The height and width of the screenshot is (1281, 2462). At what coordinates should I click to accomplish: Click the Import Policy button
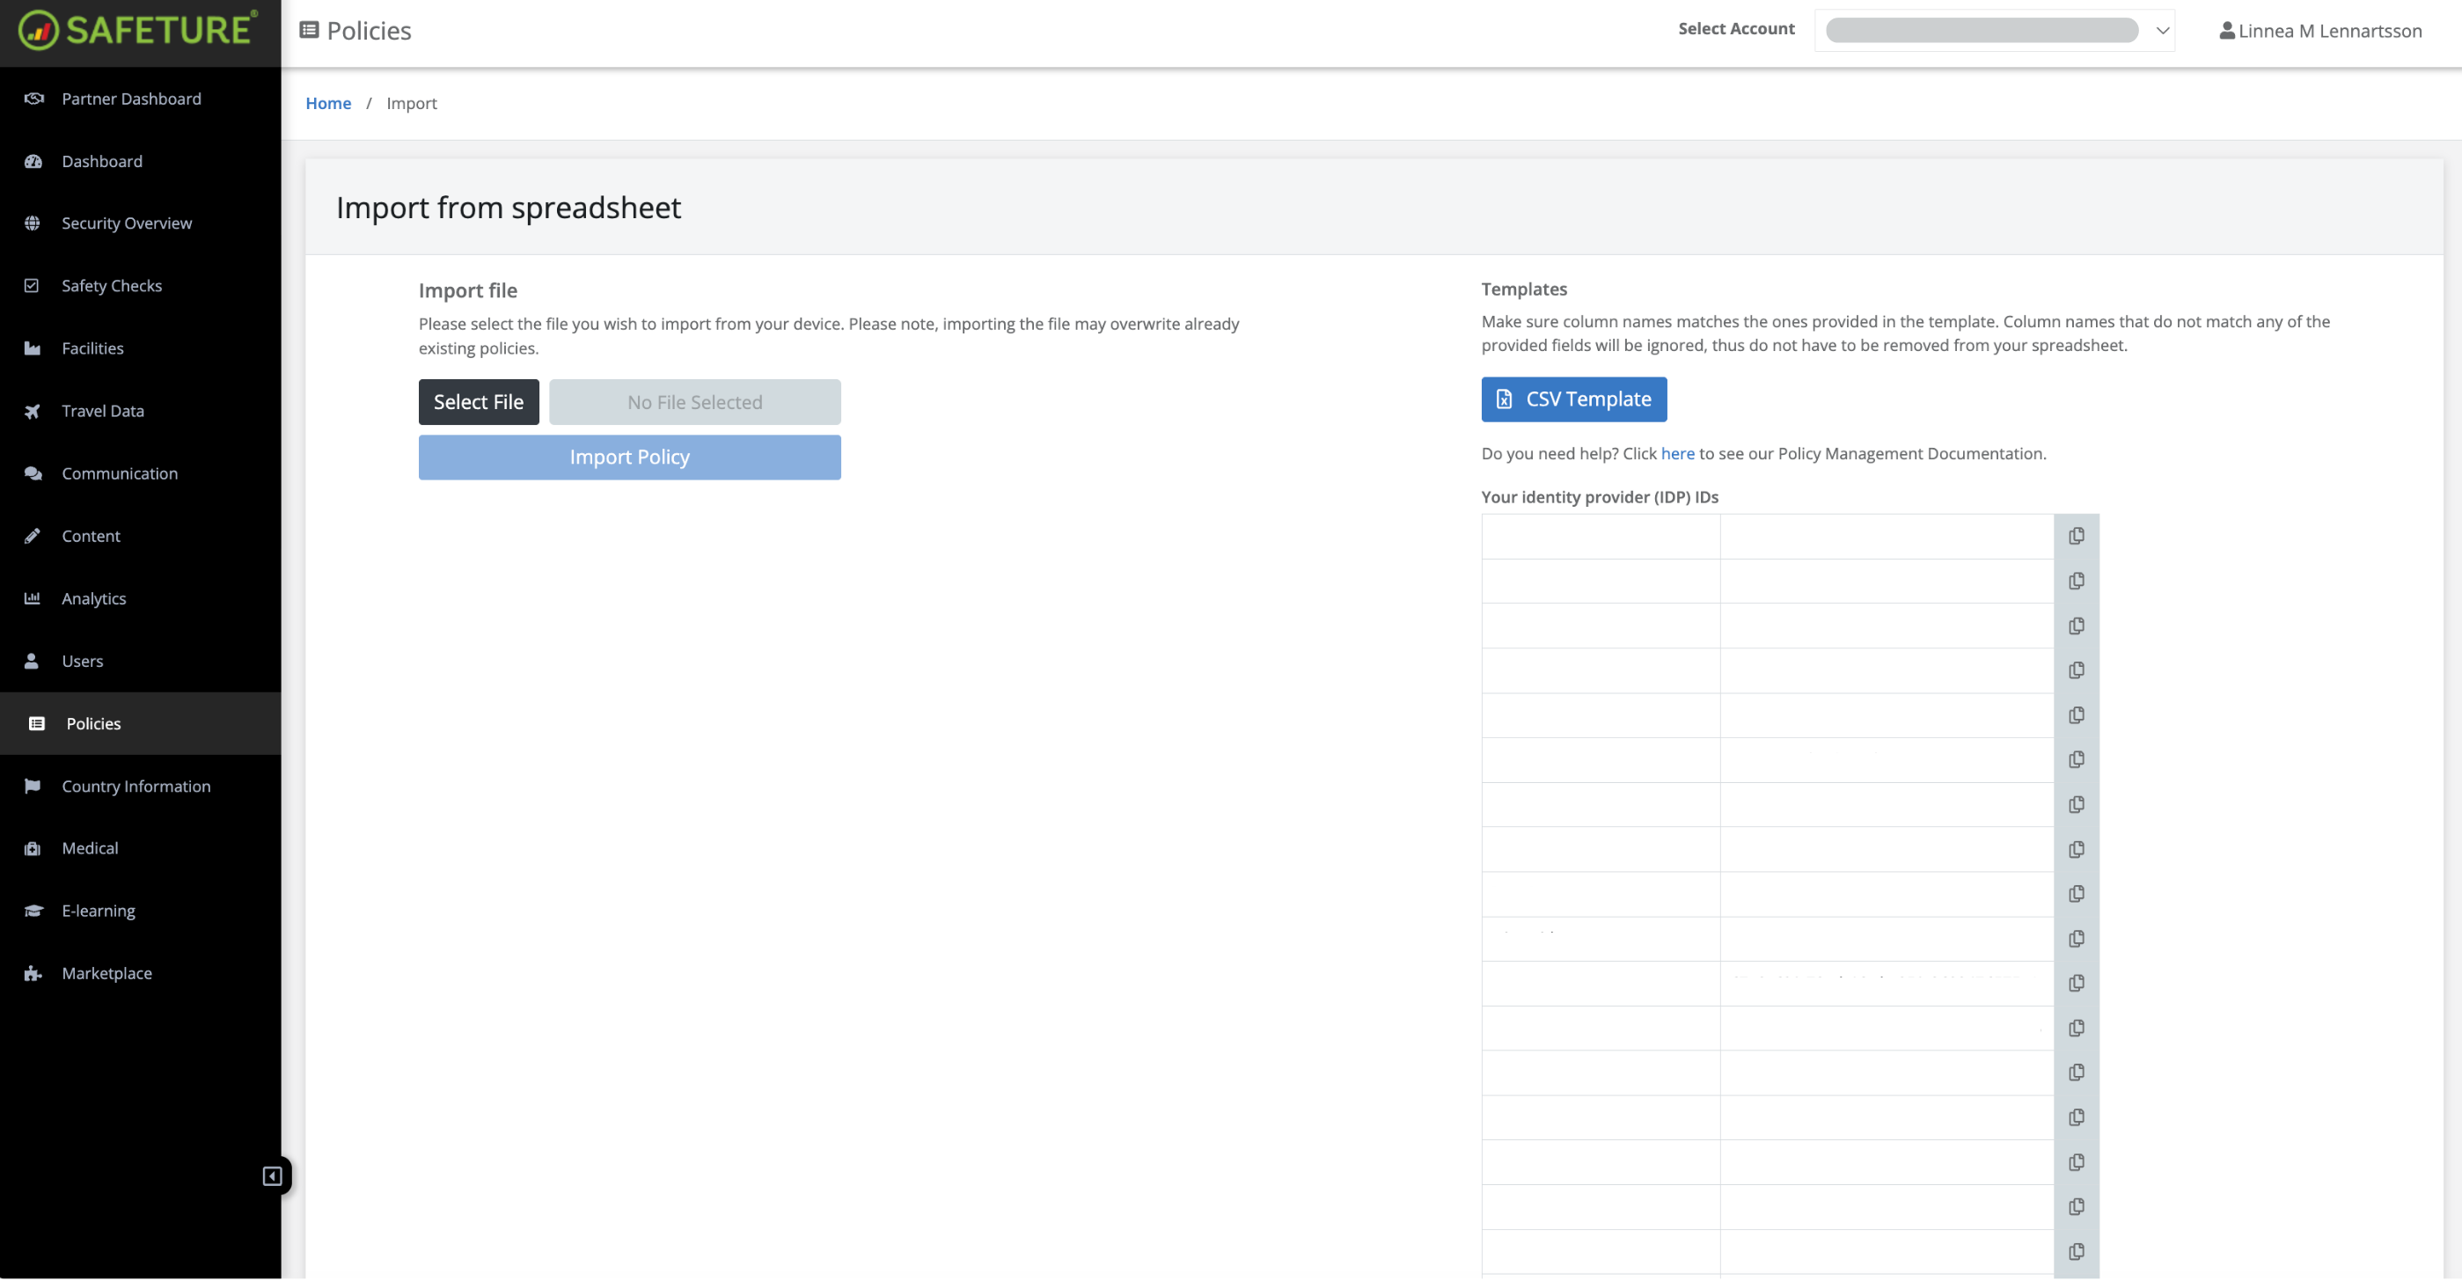pos(629,457)
